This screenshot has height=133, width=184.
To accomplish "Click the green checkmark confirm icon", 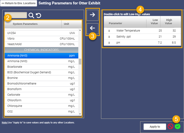I will pyautogui.click(x=177, y=126).
